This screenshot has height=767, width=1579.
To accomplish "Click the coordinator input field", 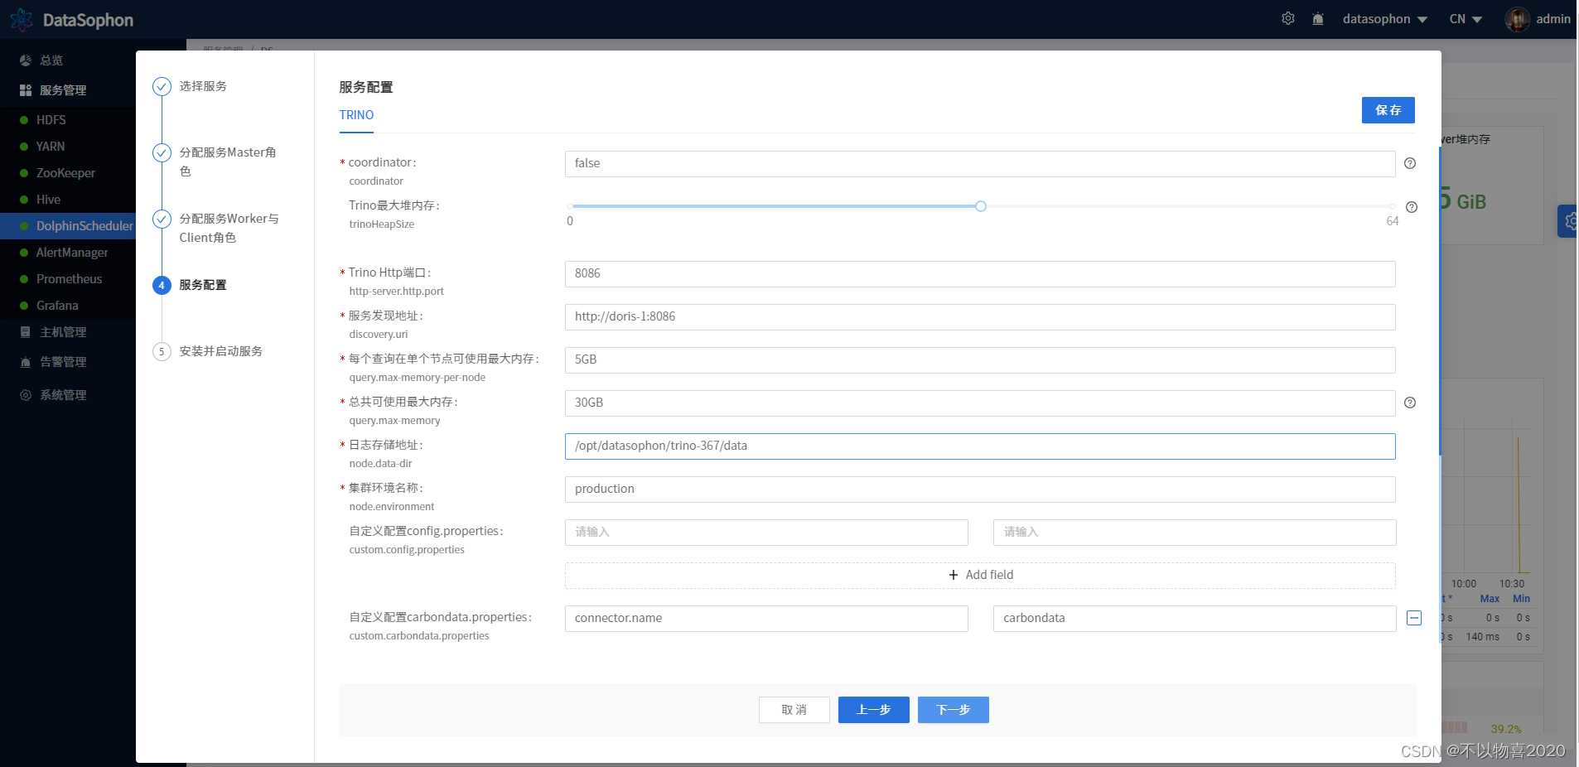I will click(x=980, y=164).
